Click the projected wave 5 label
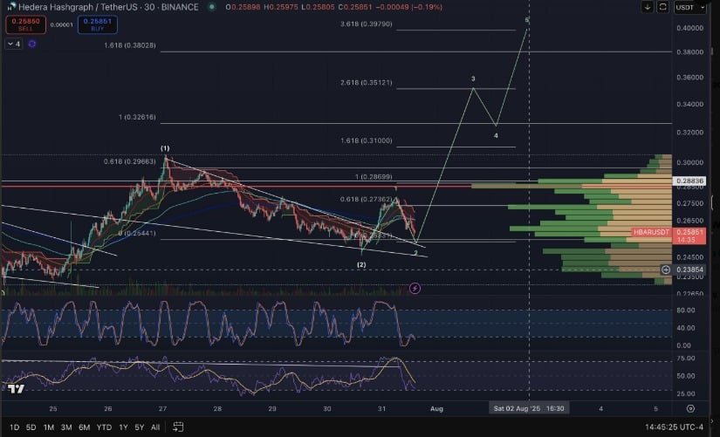The image size is (720, 437). [x=527, y=20]
